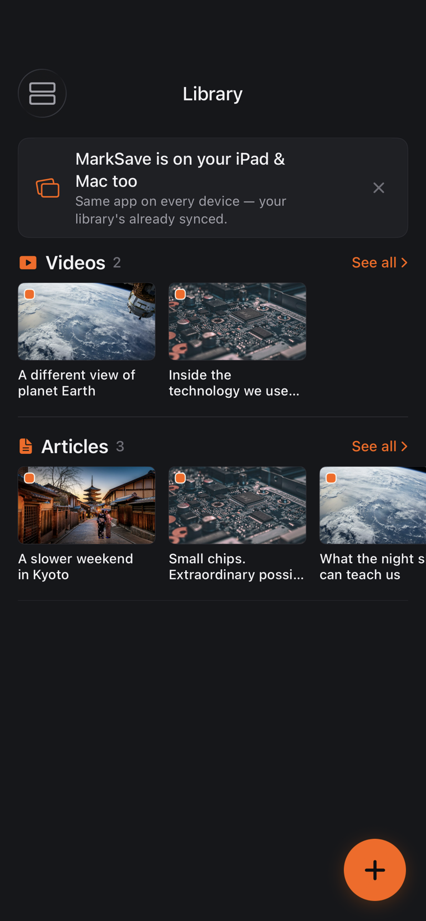Open the layout switcher icon beside Library

(42, 93)
